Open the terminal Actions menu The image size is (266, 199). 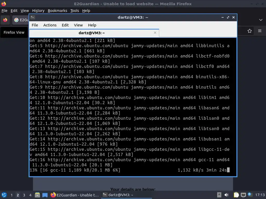tap(50, 25)
